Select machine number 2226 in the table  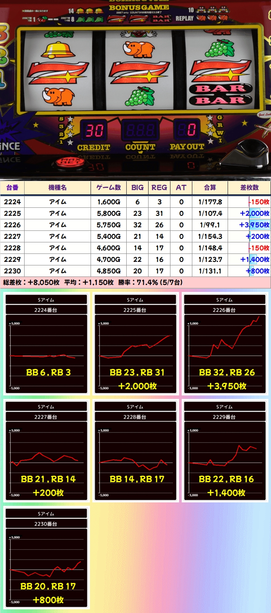(12, 225)
